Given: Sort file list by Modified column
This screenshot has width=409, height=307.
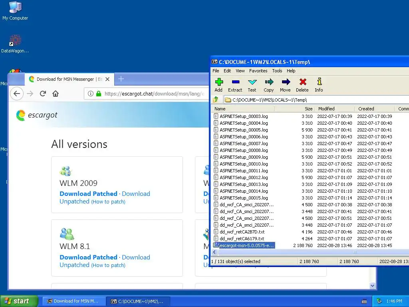Looking at the screenshot, I should 335,109.
